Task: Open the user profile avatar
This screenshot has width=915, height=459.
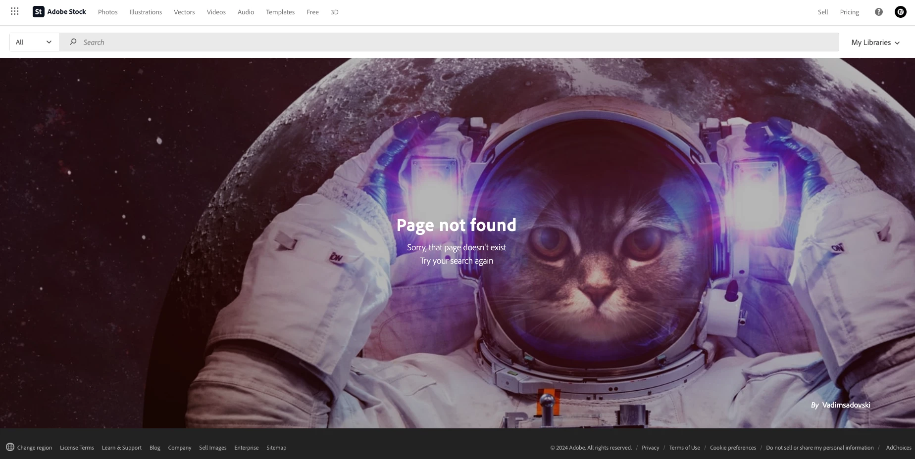Action: [901, 12]
